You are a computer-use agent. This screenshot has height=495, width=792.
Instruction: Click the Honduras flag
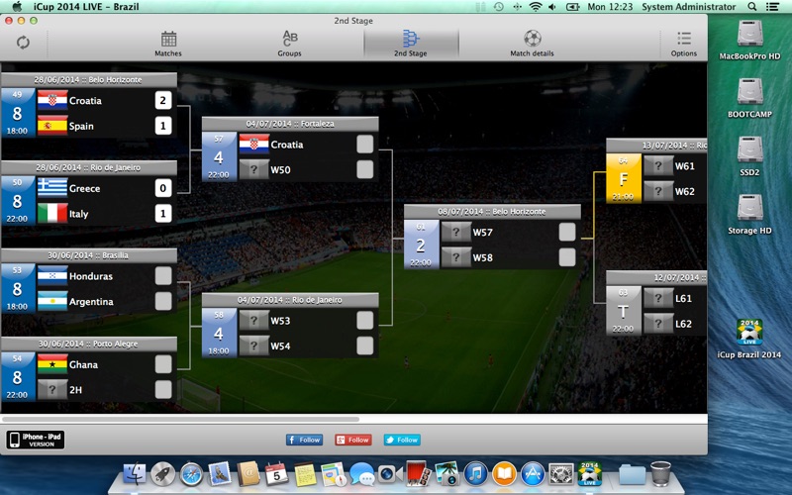[x=52, y=276]
